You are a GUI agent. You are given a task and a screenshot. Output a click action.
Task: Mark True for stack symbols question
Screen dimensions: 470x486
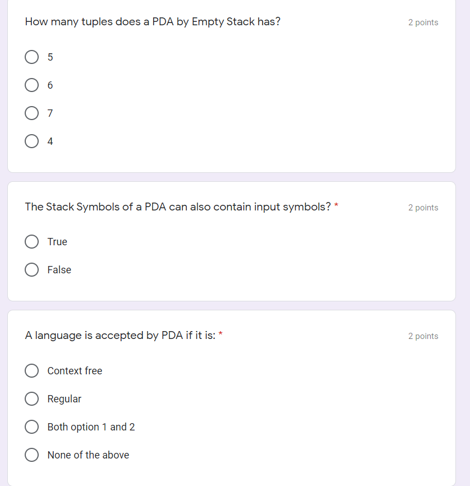click(32, 242)
